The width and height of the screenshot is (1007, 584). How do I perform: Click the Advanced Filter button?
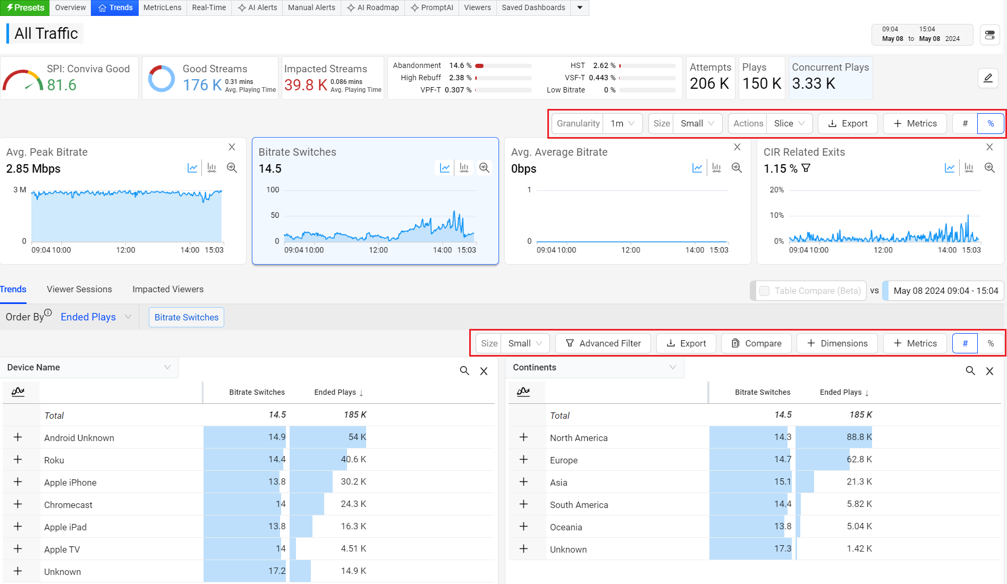click(603, 343)
